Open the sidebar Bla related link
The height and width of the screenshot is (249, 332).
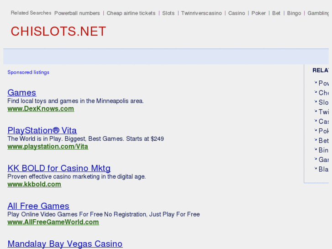(323, 169)
